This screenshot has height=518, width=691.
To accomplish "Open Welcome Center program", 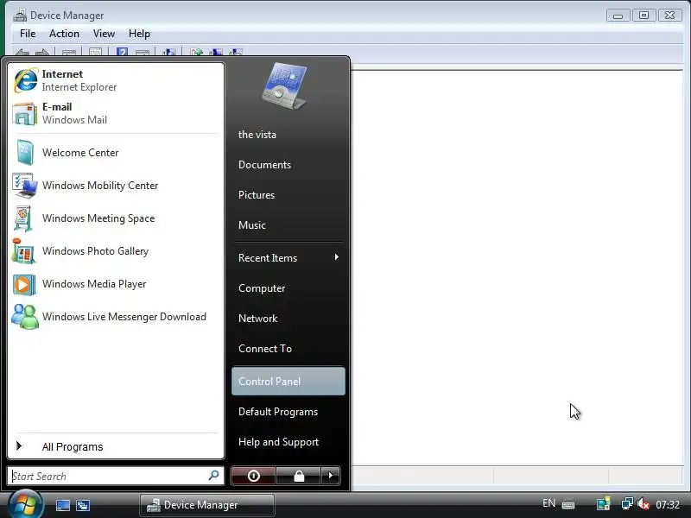I will (x=116, y=153).
